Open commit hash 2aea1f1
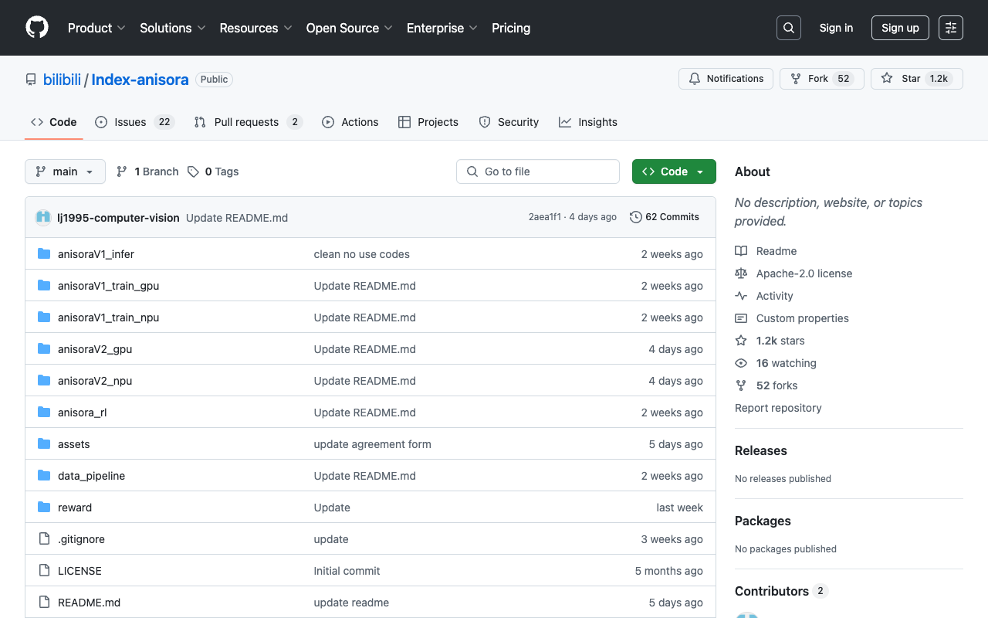The width and height of the screenshot is (988, 618). coord(545,217)
